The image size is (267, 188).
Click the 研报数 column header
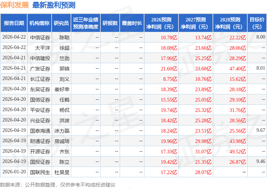pos(110,23)
